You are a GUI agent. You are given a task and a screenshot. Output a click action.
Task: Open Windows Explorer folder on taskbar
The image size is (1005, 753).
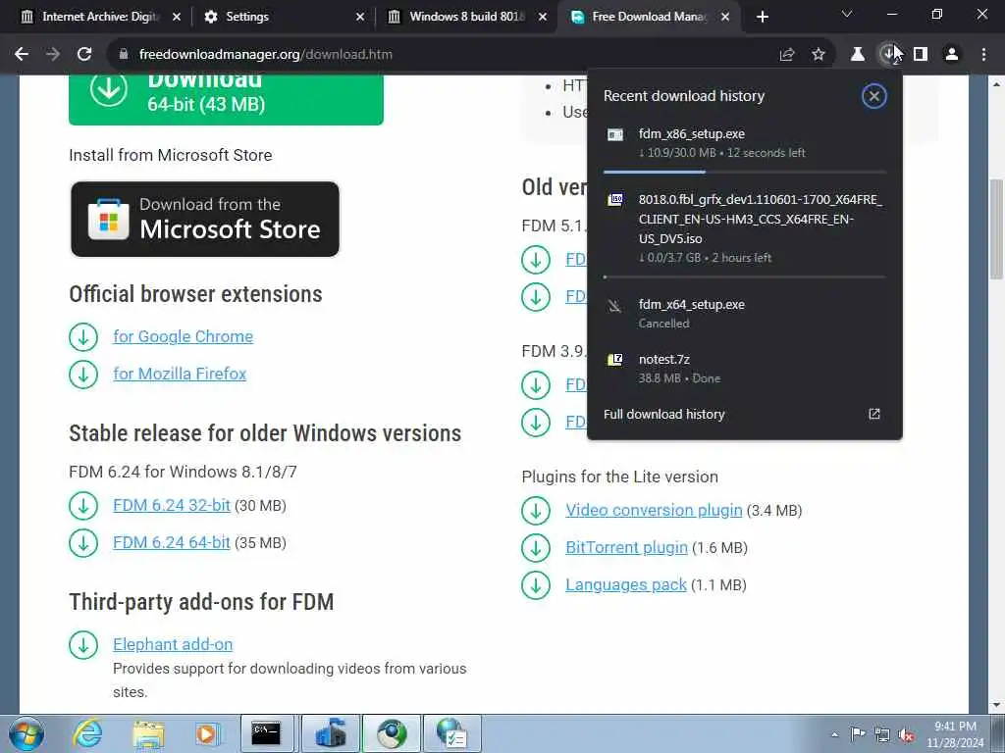[148, 733]
